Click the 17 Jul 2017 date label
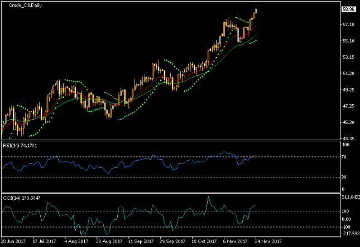360x247 pixels. pos(44,241)
